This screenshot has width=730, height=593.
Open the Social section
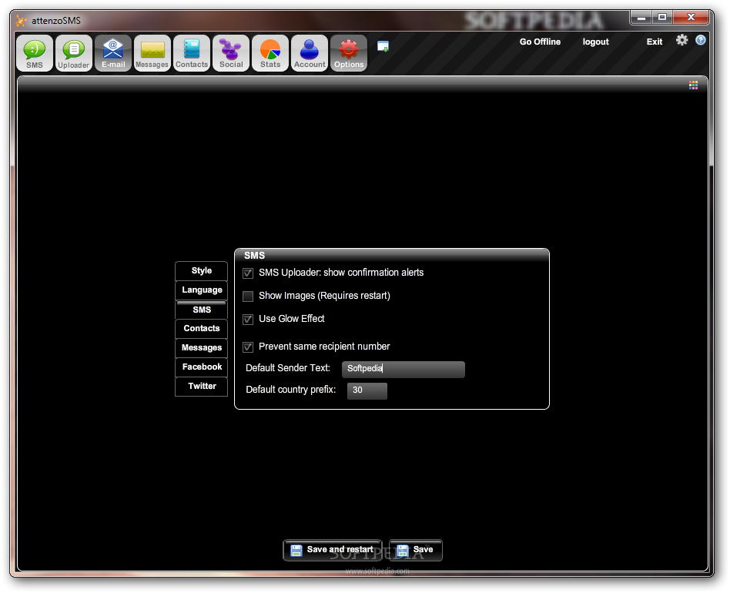pyautogui.click(x=231, y=53)
